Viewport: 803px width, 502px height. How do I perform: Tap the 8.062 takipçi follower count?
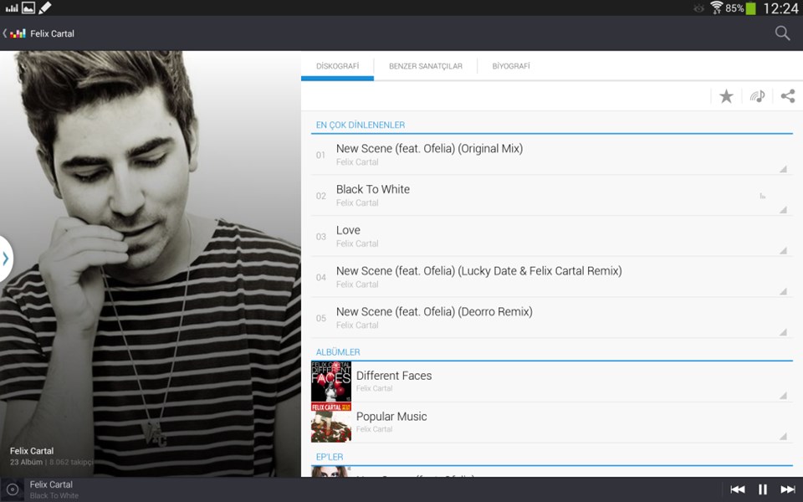[71, 462]
